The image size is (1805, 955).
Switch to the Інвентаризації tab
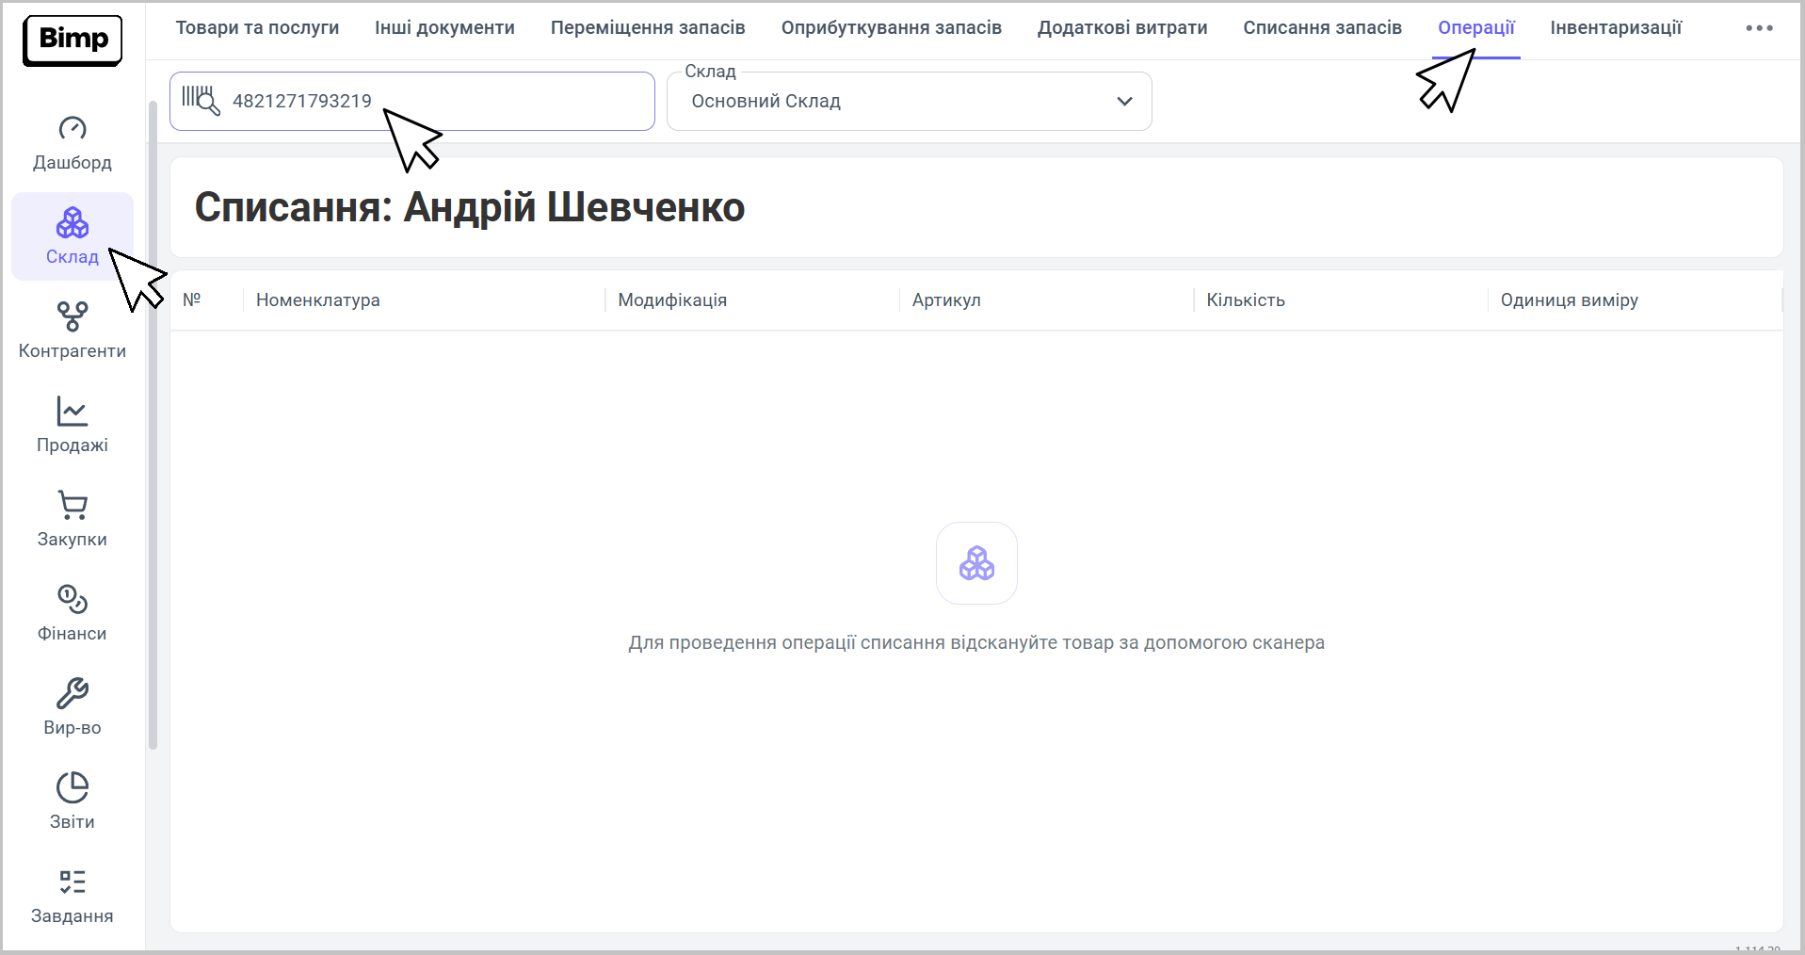1616,28
